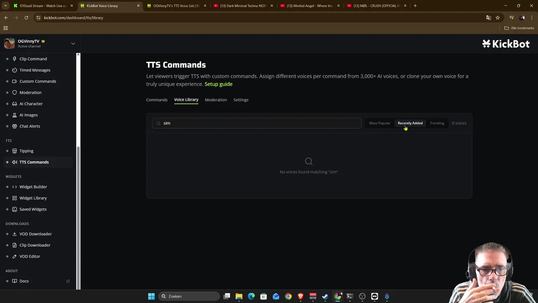This screenshot has width=538, height=303.
Task: Open AI Character section
Action: [31, 104]
